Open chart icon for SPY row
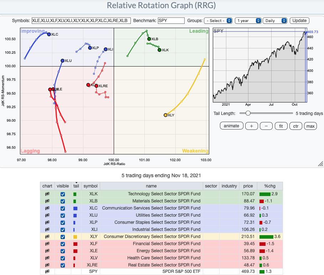The width and height of the screenshot is (324, 275). click(47, 271)
